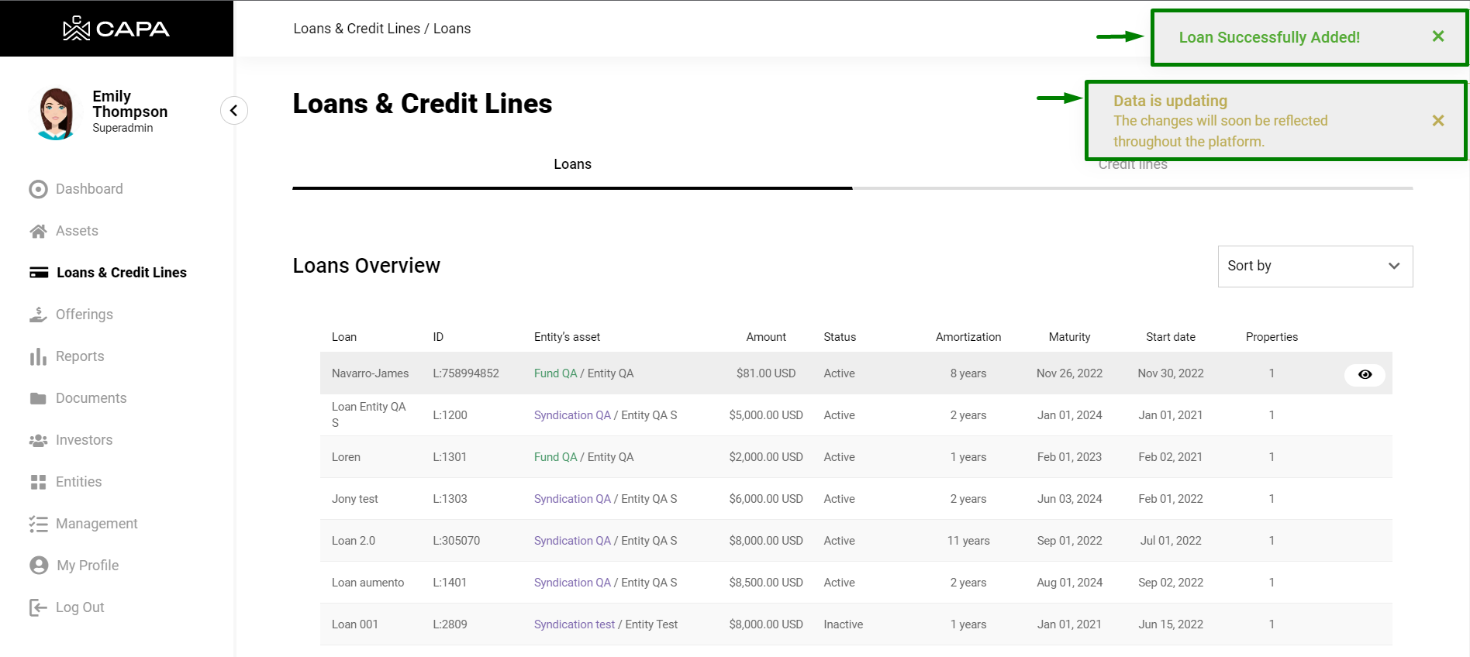Viewport: 1470px width, 657px height.
Task: Open the Syndication test link for Loan 001
Action: tap(575, 624)
